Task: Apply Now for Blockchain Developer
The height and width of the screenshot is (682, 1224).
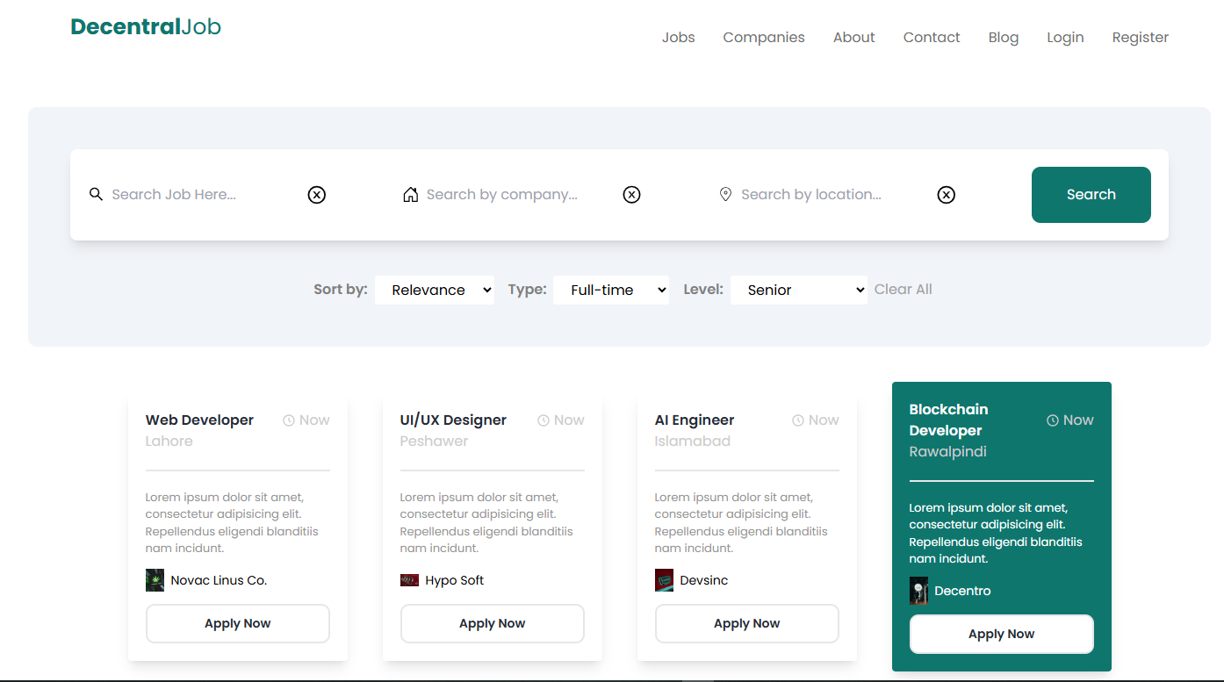Action: coord(1002,635)
